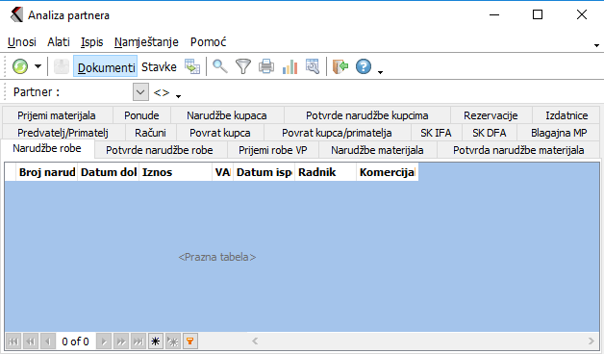Switch to the Prijemi robe VP tab
Screen dimensions: 604x354
[273, 150]
